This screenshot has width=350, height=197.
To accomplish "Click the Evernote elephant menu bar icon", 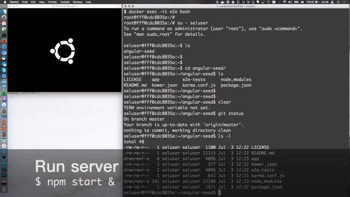I will coord(258,2).
